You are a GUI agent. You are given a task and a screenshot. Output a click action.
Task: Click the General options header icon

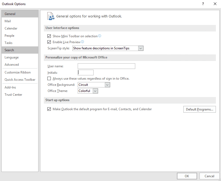point(51,16)
